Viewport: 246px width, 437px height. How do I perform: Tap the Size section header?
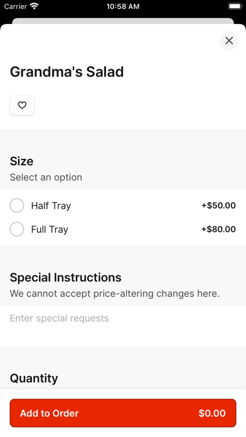click(x=21, y=161)
